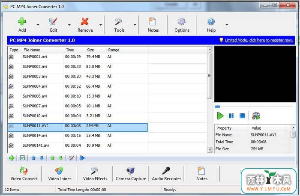Select the SUNP0011.AVI highlighted row
The height and width of the screenshot is (196, 300).
[x=78, y=128]
